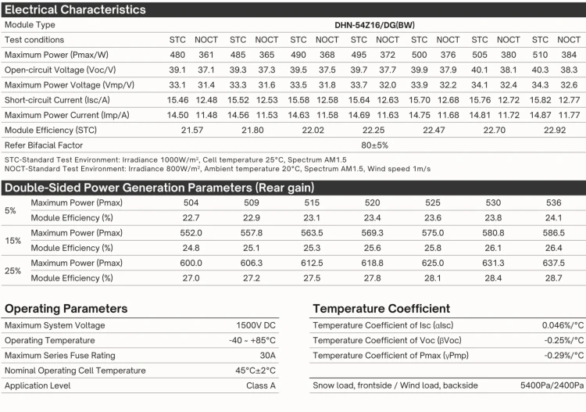Image resolution: width=586 pixels, height=412 pixels.
Task: Click the Maximum Series Fuse Rating 30A value
Action: click(266, 356)
